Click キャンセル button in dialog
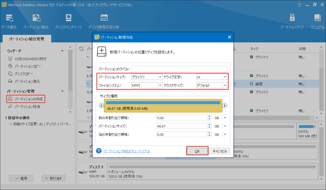 (220, 151)
